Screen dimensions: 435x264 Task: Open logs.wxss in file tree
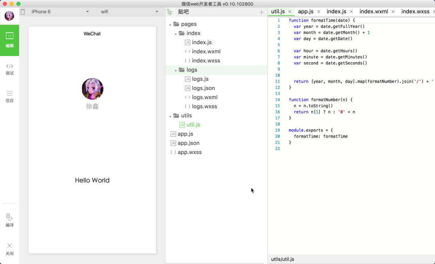pyautogui.click(x=205, y=106)
